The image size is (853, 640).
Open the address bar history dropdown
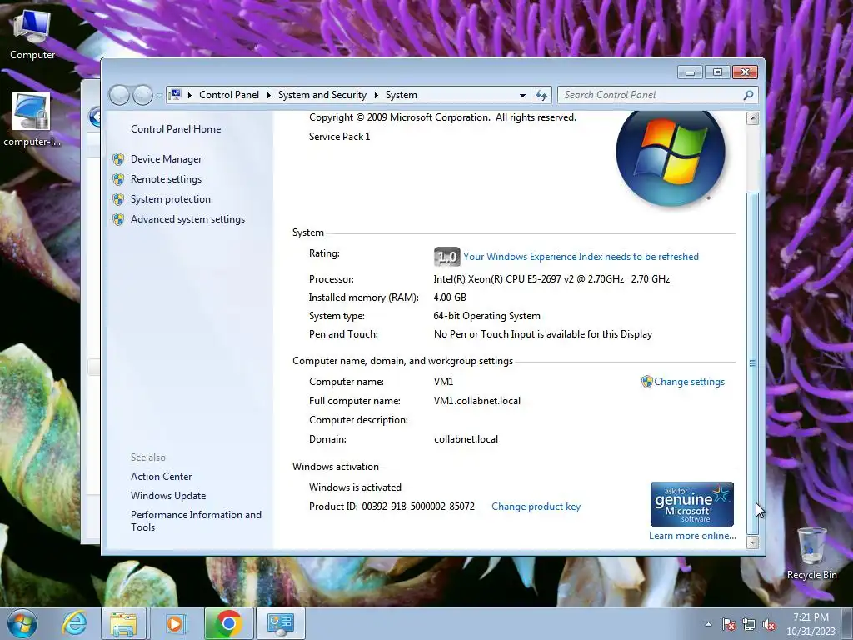(522, 95)
